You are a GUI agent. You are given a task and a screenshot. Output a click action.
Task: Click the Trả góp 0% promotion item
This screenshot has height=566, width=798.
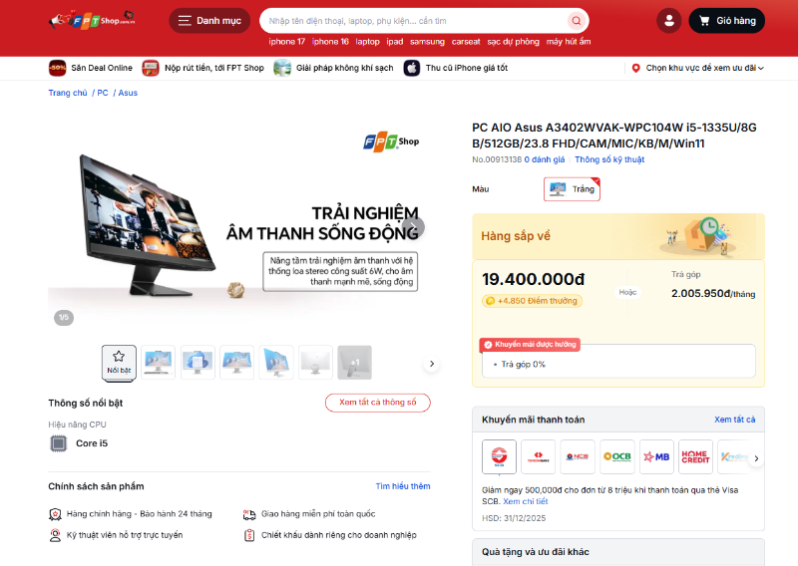(523, 364)
